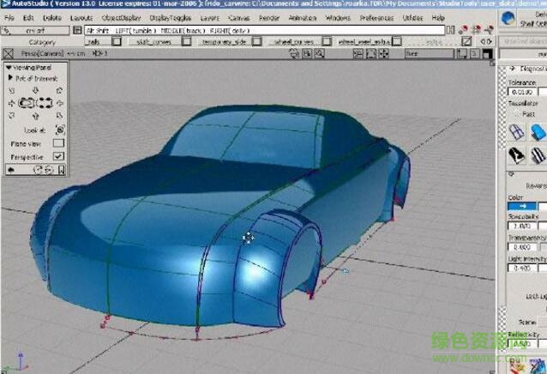Image resolution: width=547 pixels, height=374 pixels.
Task: Click the bracket icon right of prompt line
Action: tap(451, 30)
